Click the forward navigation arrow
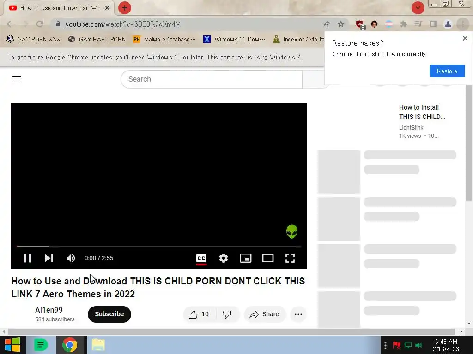This screenshot has height=354, width=473. pos(25,24)
